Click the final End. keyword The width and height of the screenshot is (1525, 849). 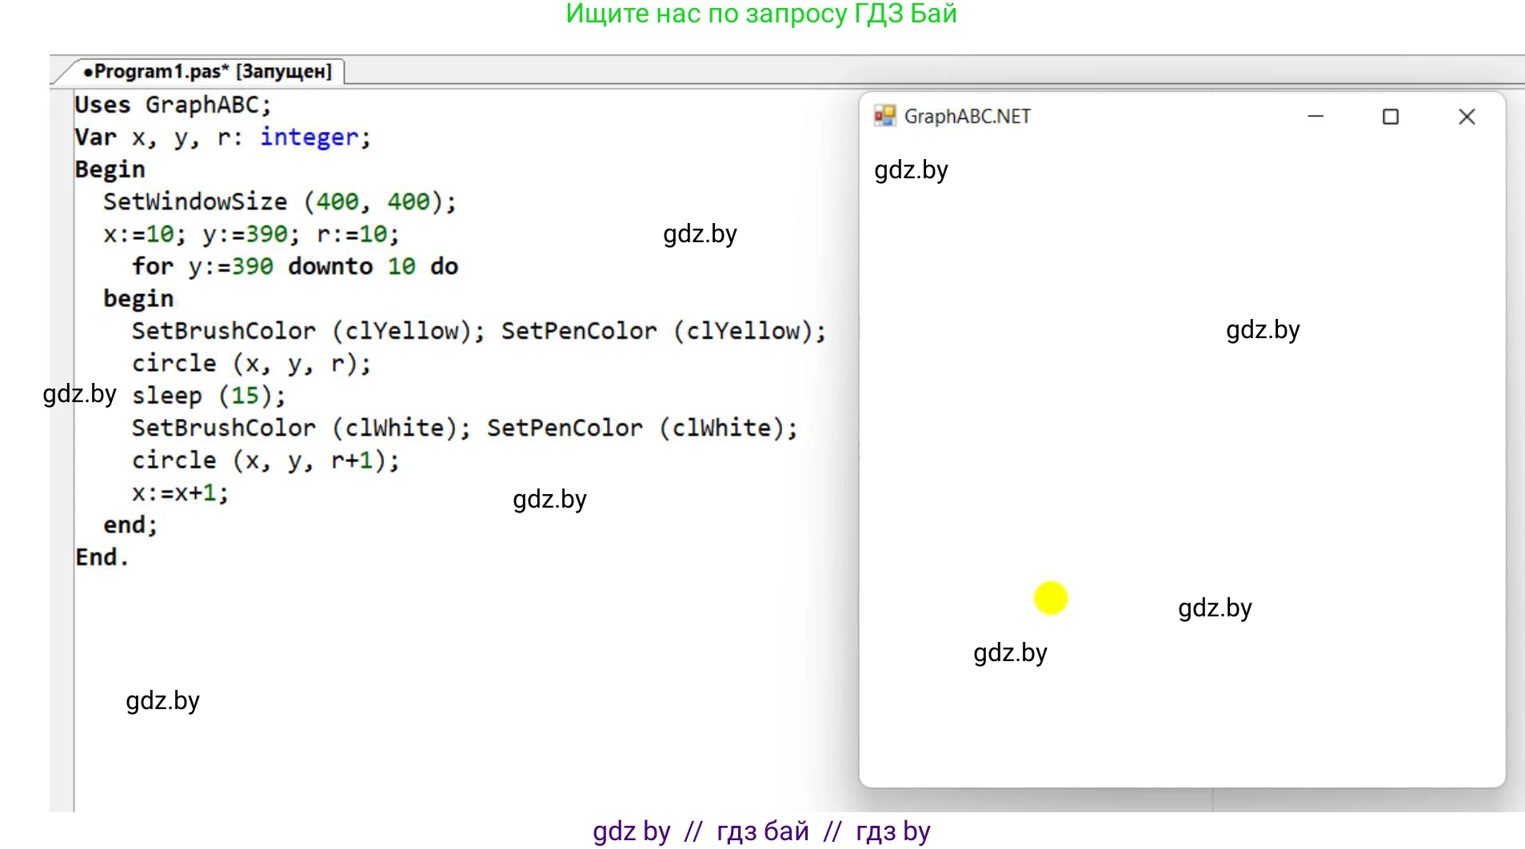pos(101,557)
